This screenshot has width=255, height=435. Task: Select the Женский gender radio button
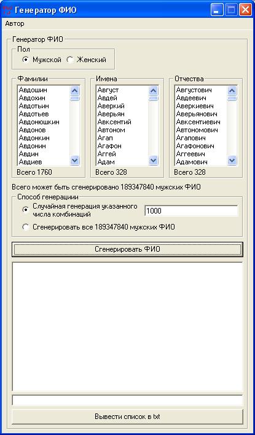click(x=70, y=60)
